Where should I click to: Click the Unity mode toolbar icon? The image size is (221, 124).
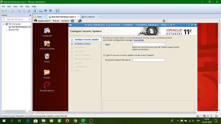(x=50, y=11)
